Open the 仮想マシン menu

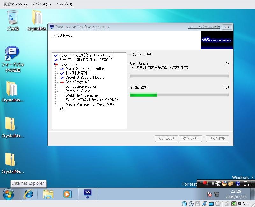(15, 4)
